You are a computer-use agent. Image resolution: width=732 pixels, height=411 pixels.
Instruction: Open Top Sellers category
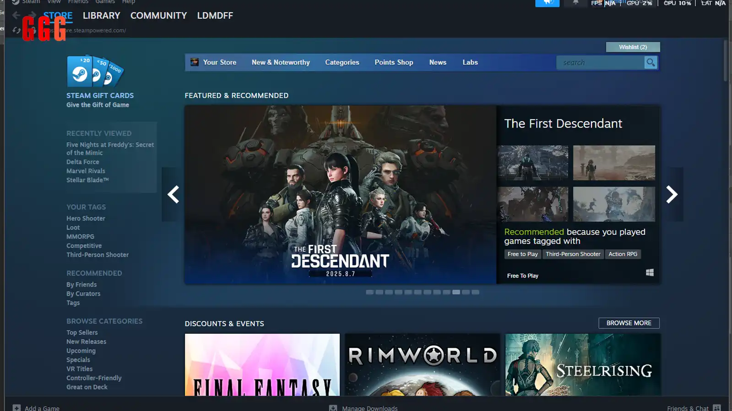point(82,333)
